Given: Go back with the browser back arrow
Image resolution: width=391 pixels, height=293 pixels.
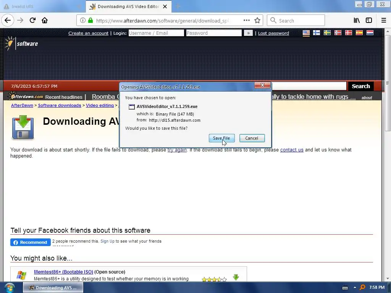Looking at the screenshot, I should click(8, 21).
